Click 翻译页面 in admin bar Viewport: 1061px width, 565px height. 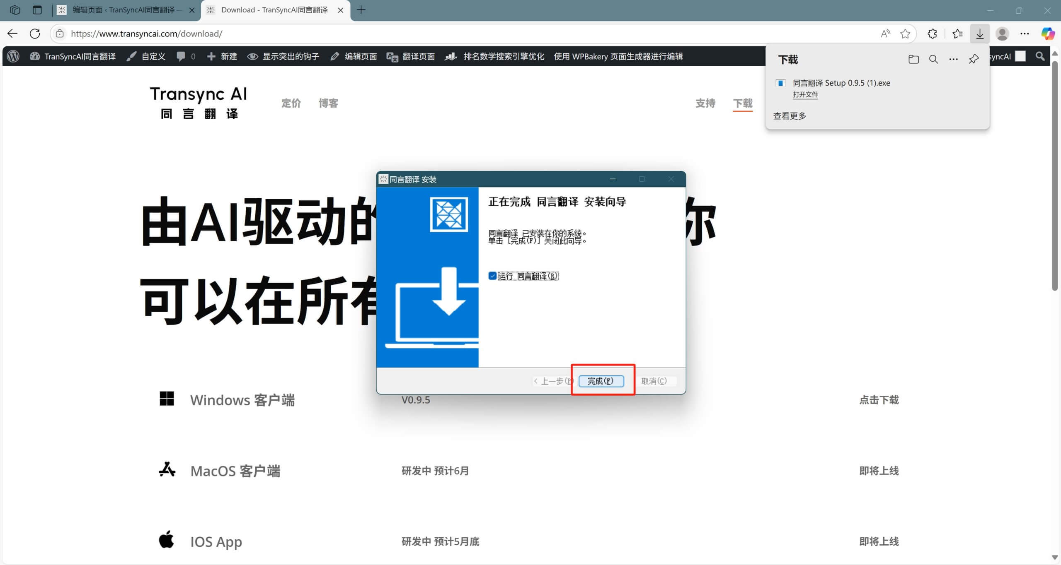(411, 56)
